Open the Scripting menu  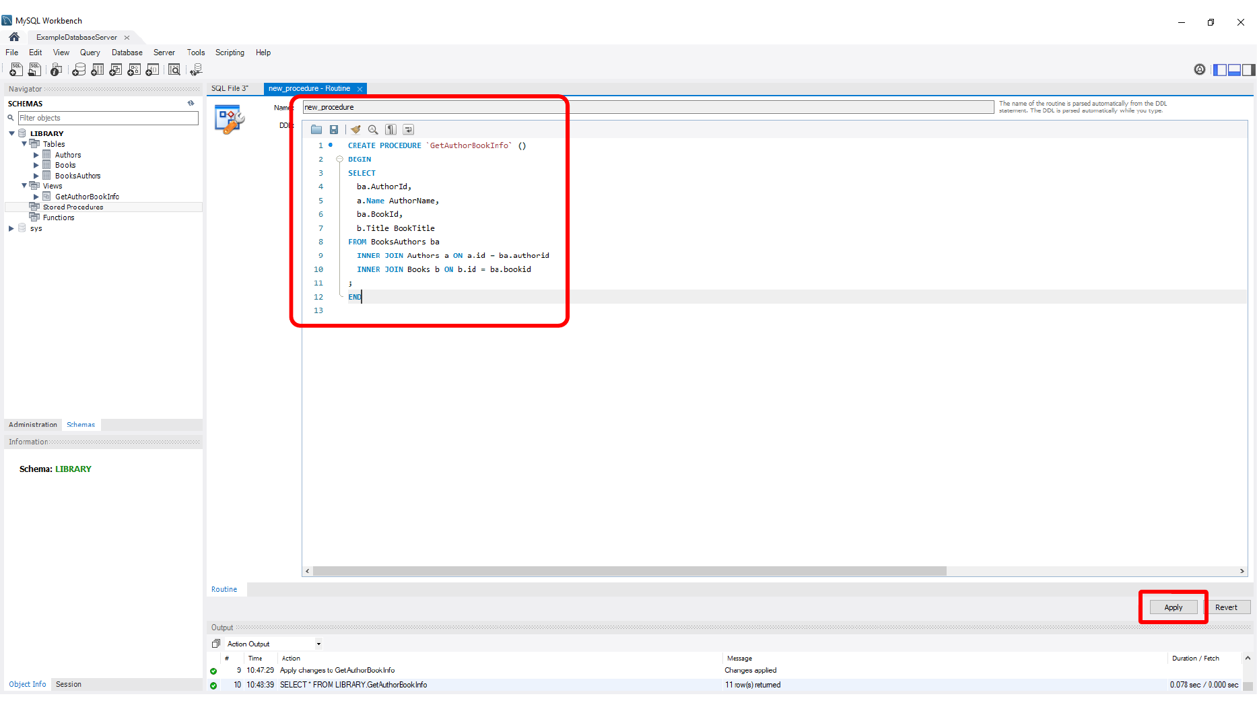tap(230, 53)
